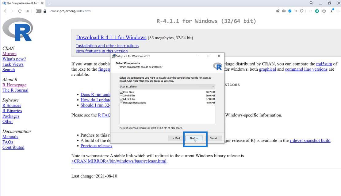Take a snapshot with the camera icon

pos(284,11)
